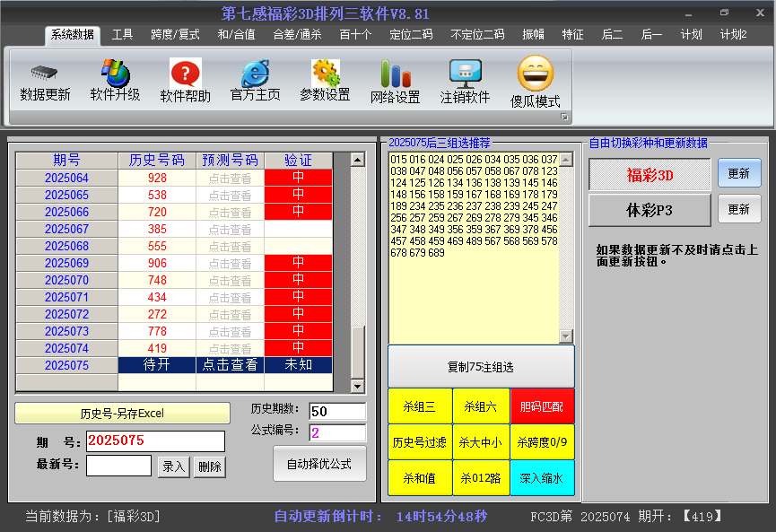Click recommendation list scrollbar up arrow
The image size is (776, 532).
(x=566, y=160)
